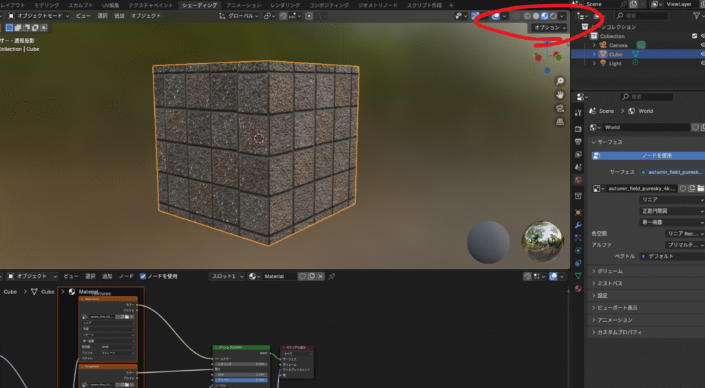Image resolution: width=705 pixels, height=388 pixels.
Task: Click the viewport zoom magnifier icon
Action: point(560,81)
